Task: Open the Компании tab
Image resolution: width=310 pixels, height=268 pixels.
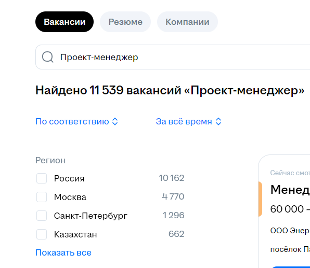Action: click(x=187, y=22)
